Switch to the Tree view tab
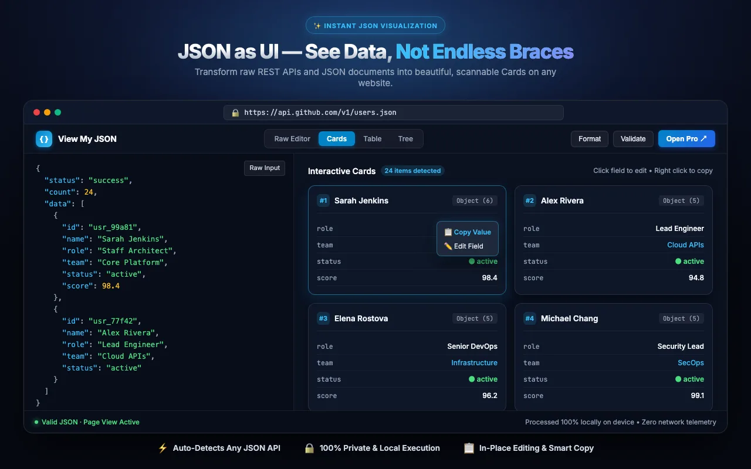 point(405,139)
